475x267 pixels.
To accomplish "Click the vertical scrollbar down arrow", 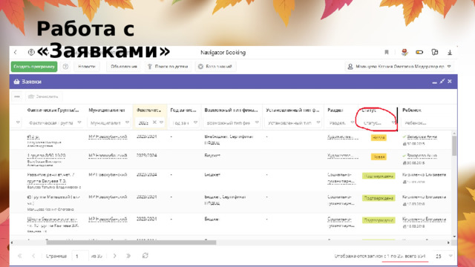I will point(453,237).
